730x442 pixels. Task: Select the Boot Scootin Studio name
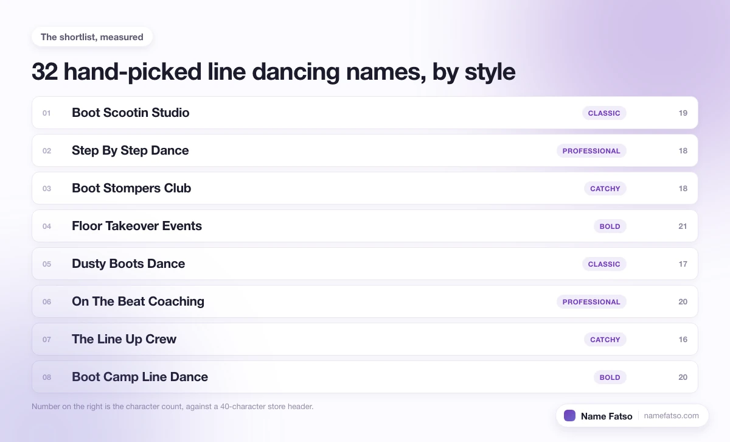coord(131,113)
